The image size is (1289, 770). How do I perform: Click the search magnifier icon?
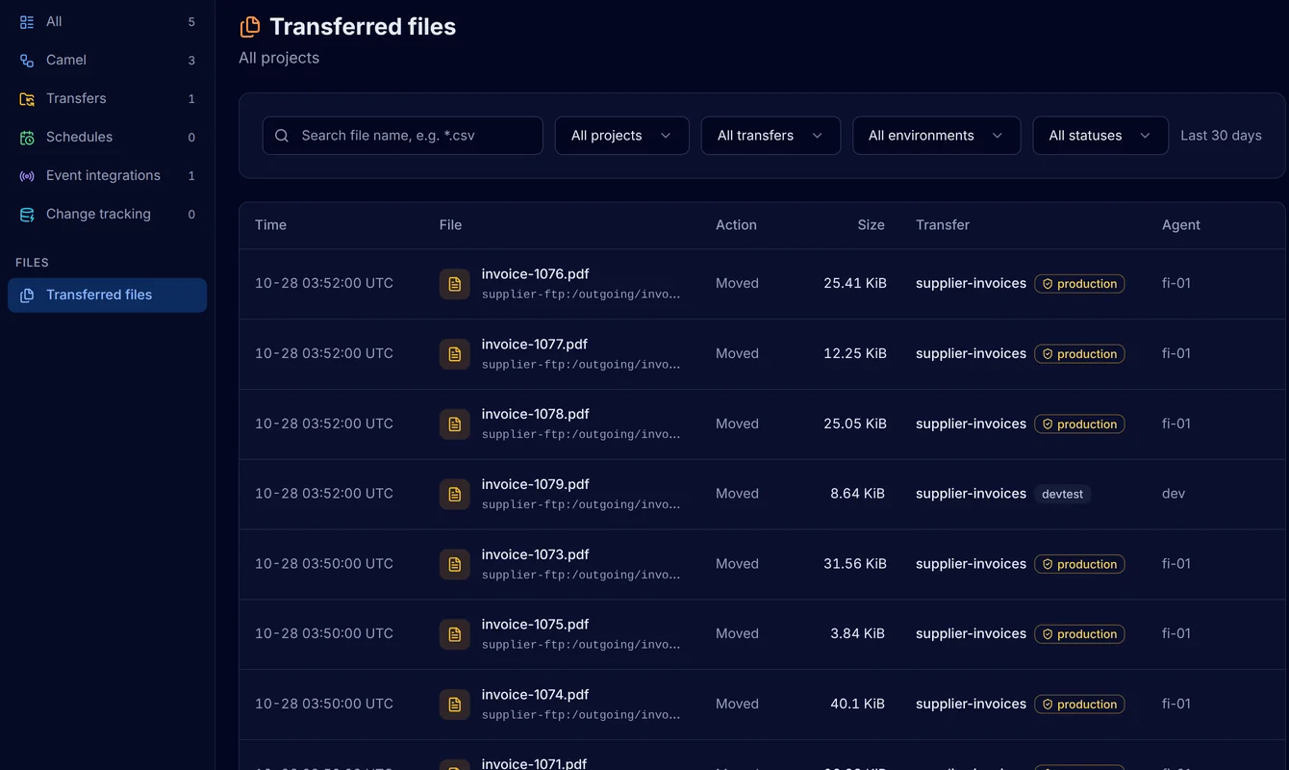(x=282, y=136)
